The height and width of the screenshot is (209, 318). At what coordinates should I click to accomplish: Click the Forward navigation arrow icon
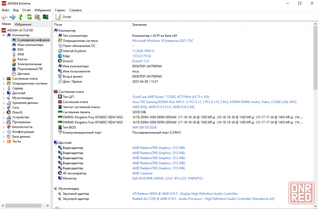(13, 17)
